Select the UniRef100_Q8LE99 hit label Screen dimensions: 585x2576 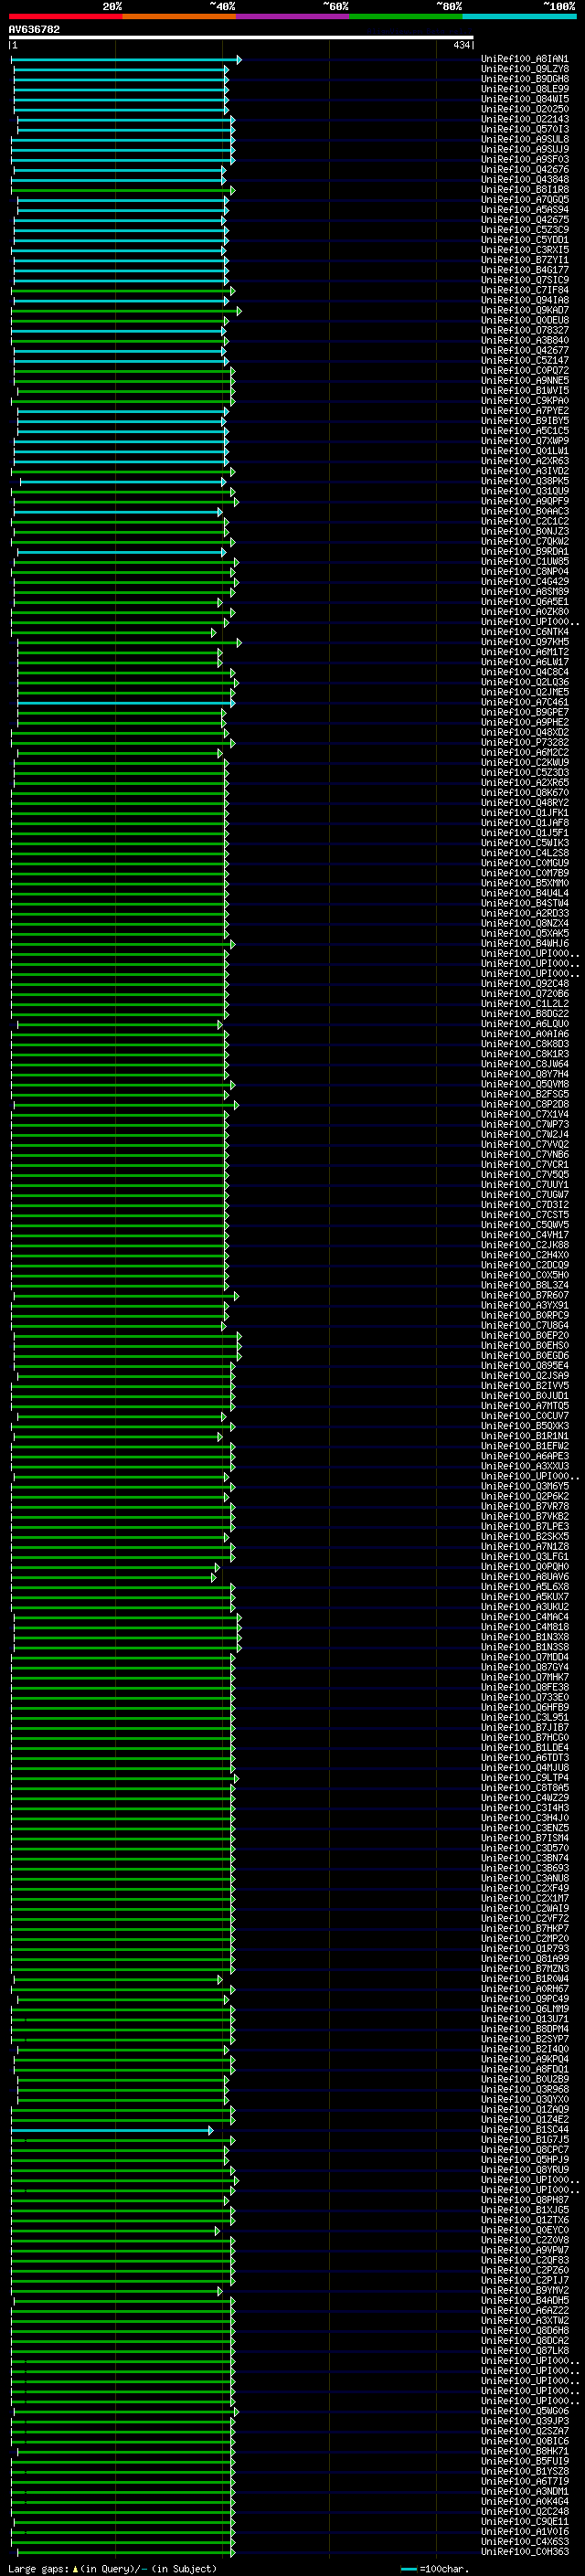coord(524,89)
